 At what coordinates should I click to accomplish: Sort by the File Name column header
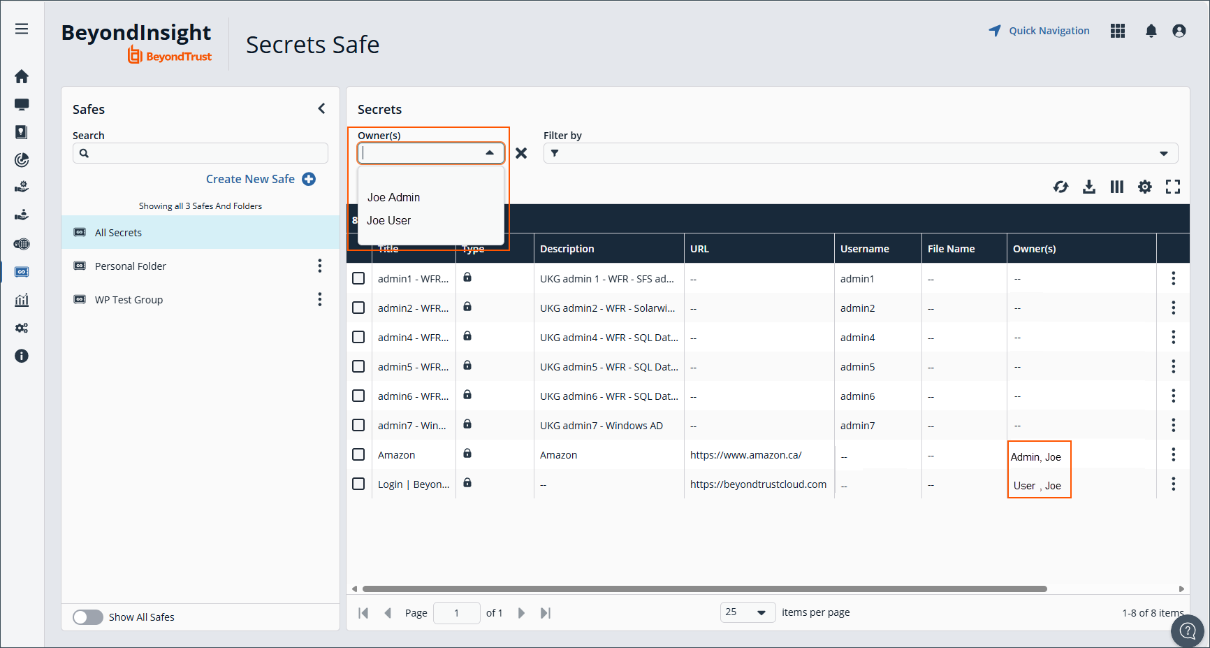[x=964, y=248]
